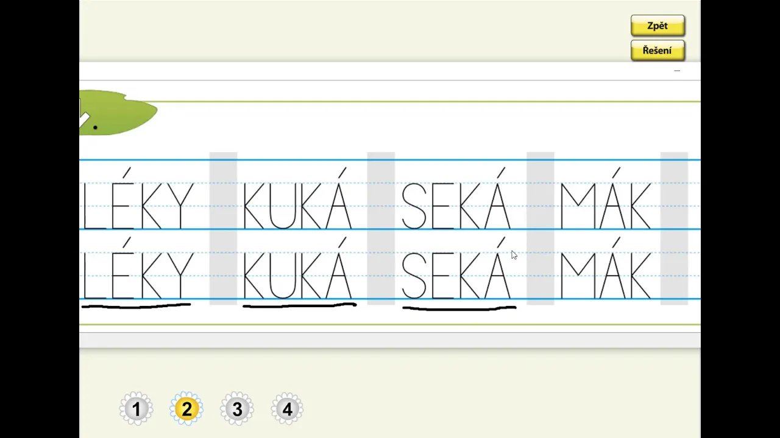The height and width of the screenshot is (438, 780).
Task: Click the green leaf exercise marker
Action: (x=118, y=113)
